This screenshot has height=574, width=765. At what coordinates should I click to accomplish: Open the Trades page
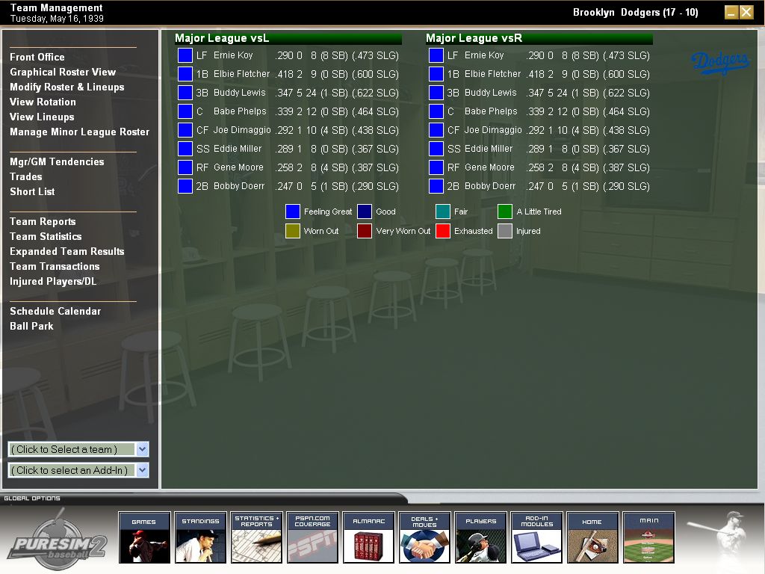(x=26, y=176)
